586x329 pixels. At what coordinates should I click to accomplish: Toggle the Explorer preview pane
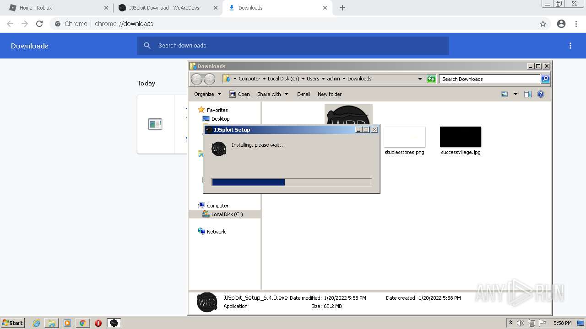tap(528, 94)
